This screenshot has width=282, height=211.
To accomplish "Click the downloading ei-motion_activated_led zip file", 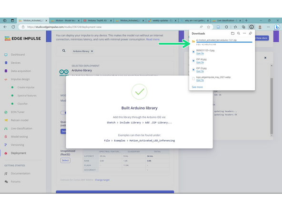I will point(216,40).
